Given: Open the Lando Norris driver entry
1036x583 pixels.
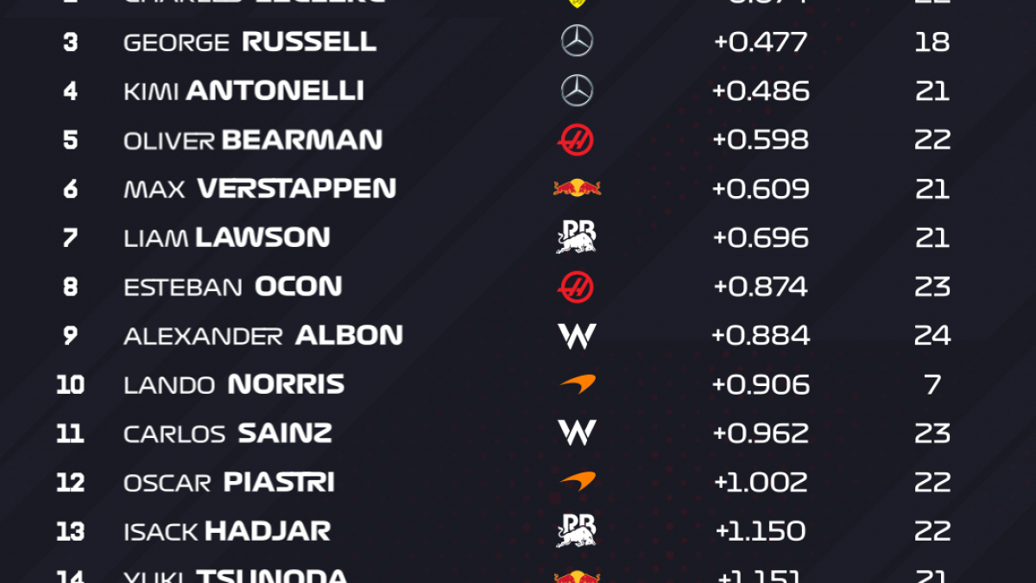Looking at the screenshot, I should pyautogui.click(x=234, y=384).
